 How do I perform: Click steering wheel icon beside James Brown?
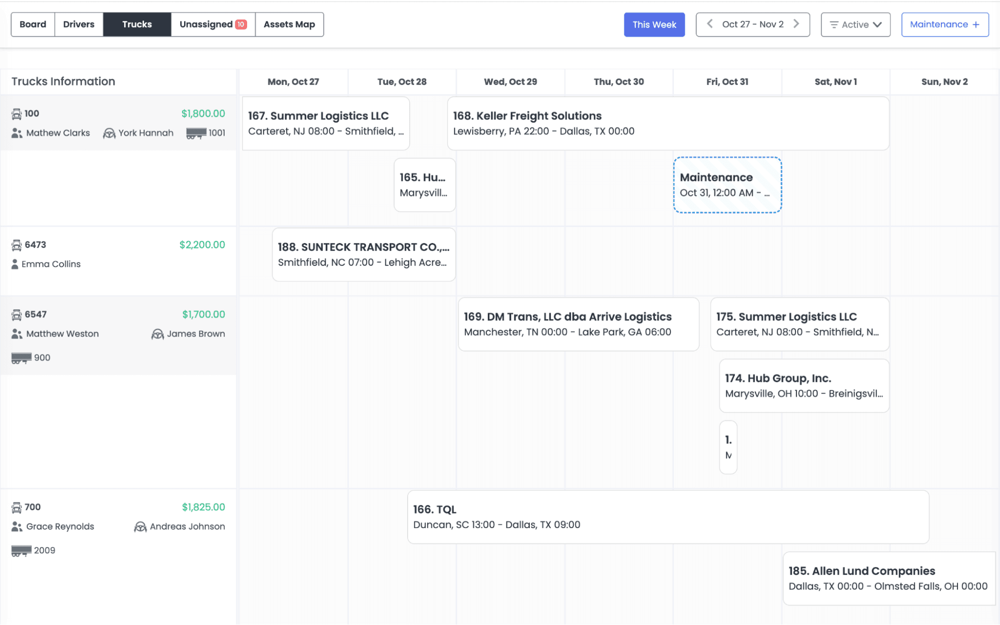tap(158, 334)
